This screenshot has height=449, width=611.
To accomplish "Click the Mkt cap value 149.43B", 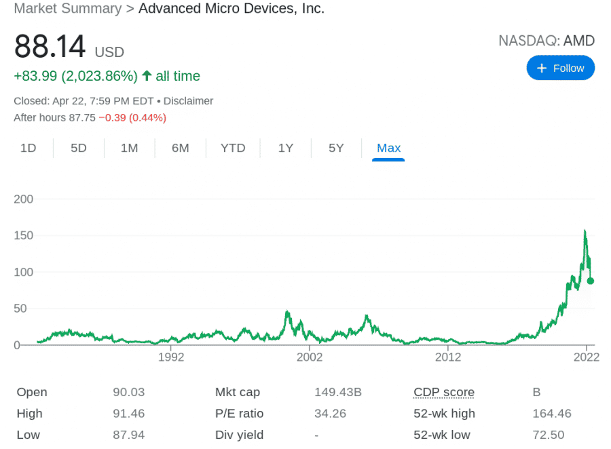I will tap(338, 392).
